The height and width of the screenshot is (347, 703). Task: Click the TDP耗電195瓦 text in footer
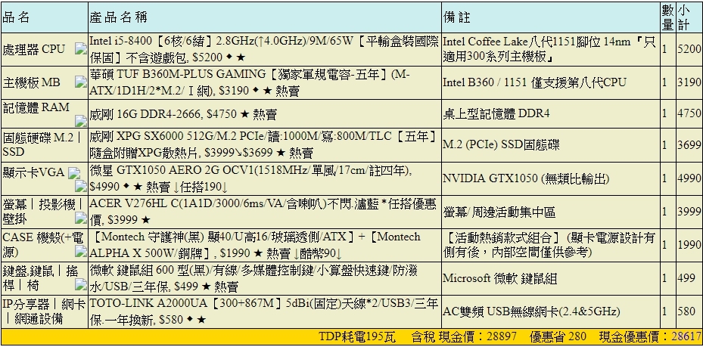tap(358, 336)
